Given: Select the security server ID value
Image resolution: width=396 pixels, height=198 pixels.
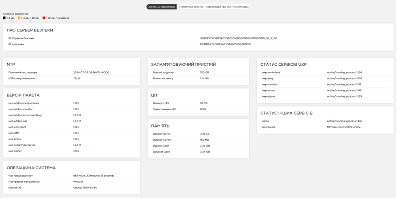Looking at the screenshot, I should [238, 38].
